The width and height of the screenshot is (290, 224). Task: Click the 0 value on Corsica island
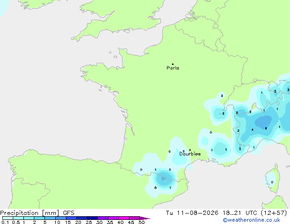(272, 182)
